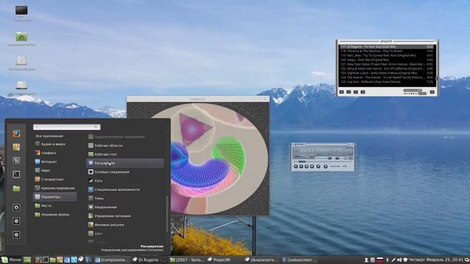Select playlist track 125 Reflexion
470x264 pixels.
point(386,81)
